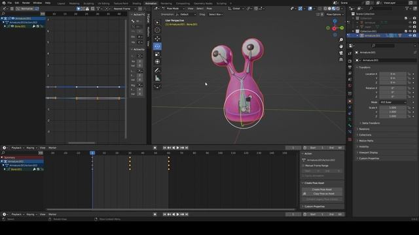Select Summary keyframe at frame 30
Image resolution: width=419 pixels, height=235 pixels.
click(x=130, y=157)
